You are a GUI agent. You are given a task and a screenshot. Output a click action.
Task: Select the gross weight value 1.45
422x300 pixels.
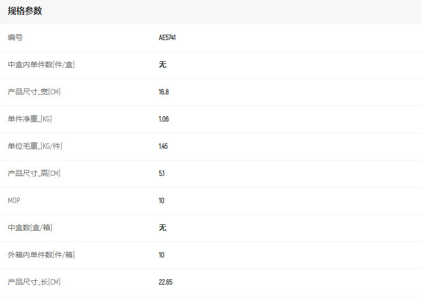163,147
